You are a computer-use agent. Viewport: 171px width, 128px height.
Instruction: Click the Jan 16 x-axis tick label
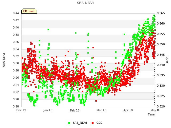[48, 110]
